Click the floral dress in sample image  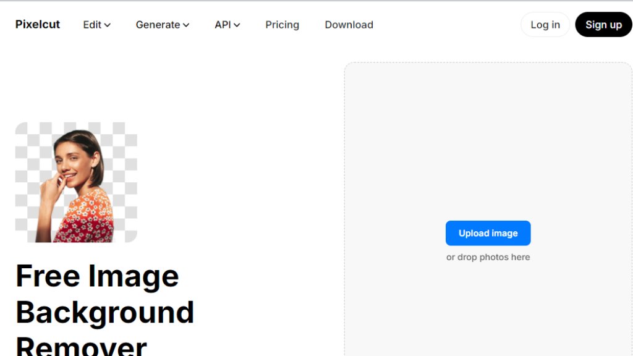tap(87, 216)
